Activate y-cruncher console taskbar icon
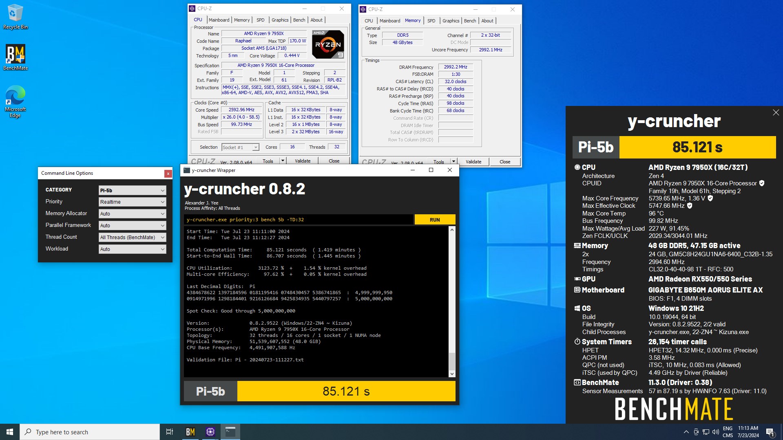The image size is (783, 440). click(x=230, y=432)
